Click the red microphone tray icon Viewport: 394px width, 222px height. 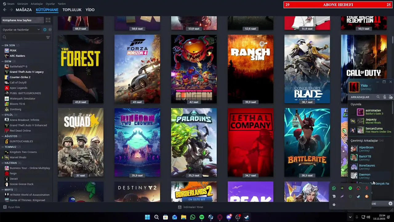367,188
